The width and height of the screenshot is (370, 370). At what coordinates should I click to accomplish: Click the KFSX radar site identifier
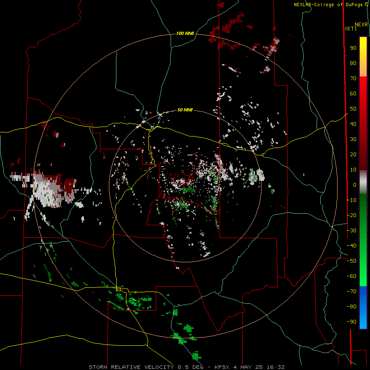pos(222,367)
